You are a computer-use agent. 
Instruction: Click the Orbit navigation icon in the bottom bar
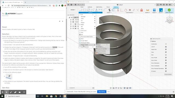(111, 88)
